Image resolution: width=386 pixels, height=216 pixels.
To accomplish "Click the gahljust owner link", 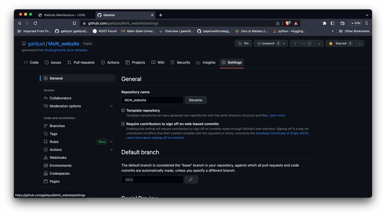I will coord(36,44).
